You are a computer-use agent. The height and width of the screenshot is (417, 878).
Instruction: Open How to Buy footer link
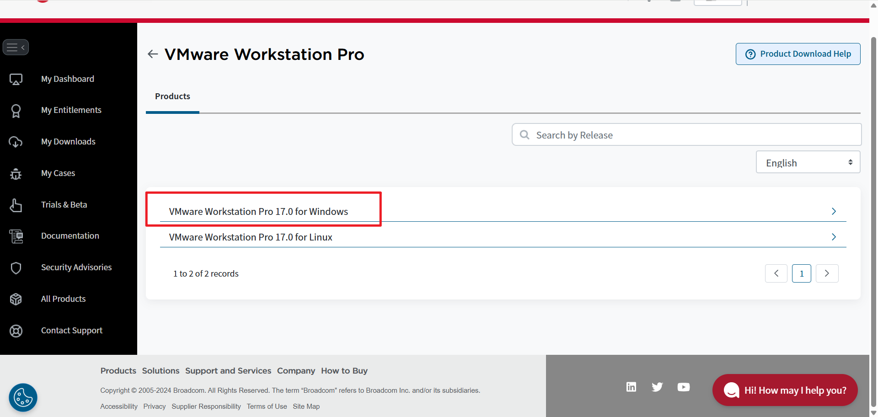click(344, 371)
